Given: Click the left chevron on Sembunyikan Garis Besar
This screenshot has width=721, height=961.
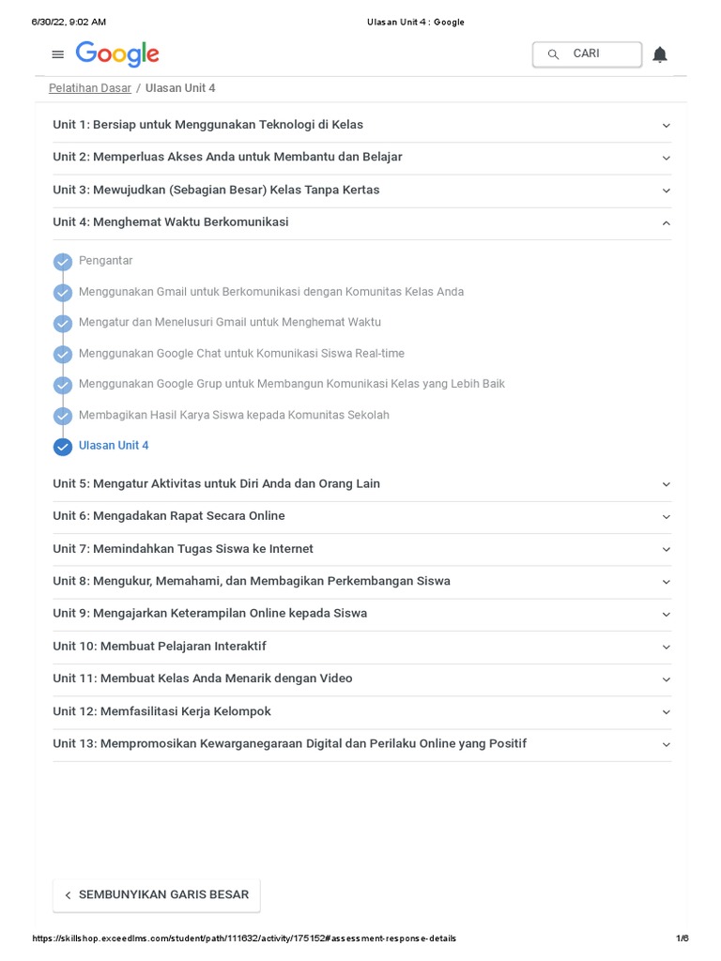Looking at the screenshot, I should point(68,895).
